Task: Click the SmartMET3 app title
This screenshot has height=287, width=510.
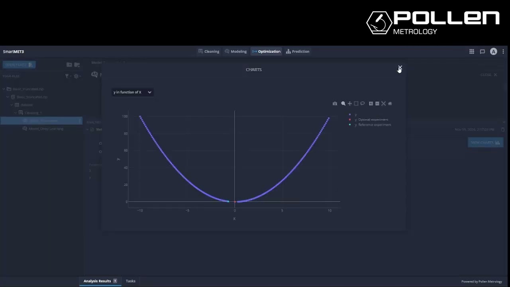Action: coord(14,51)
